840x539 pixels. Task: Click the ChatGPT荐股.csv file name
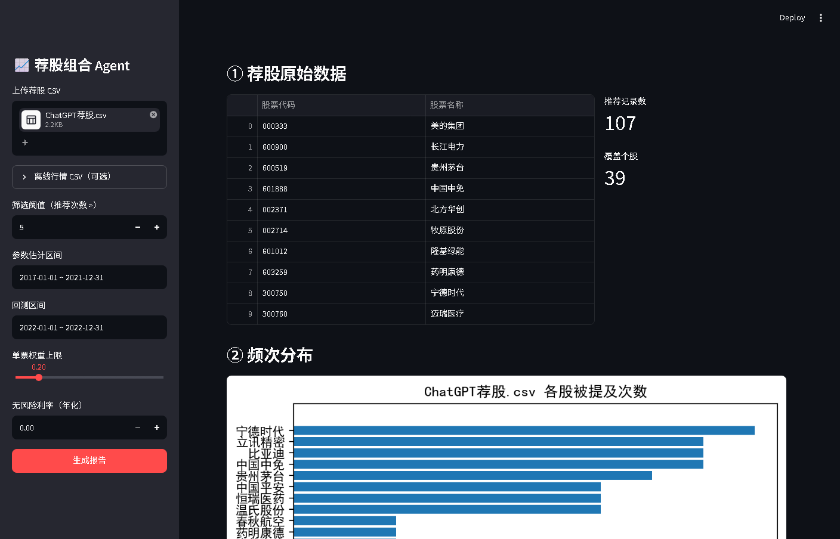pyautogui.click(x=76, y=115)
